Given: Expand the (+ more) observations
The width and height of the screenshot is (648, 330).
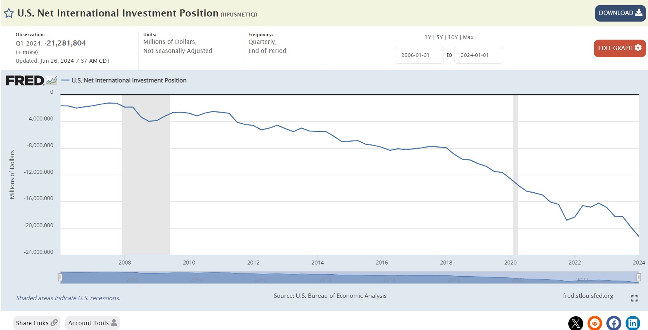Looking at the screenshot, I should [x=27, y=52].
